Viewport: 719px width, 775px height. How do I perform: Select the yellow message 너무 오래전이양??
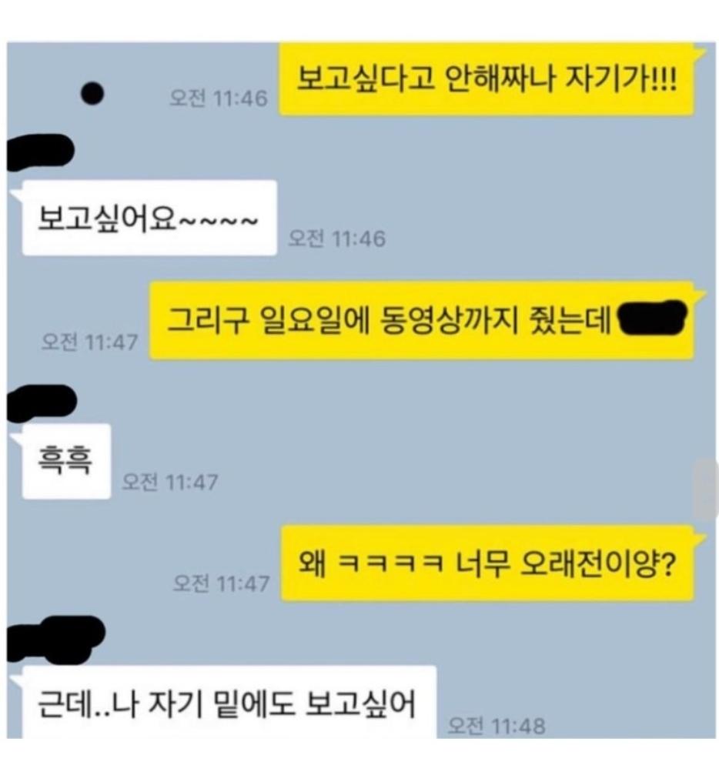click(x=487, y=563)
